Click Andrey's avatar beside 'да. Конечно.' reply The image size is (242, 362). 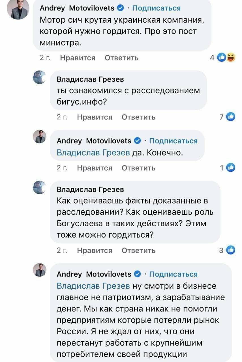[40, 137]
